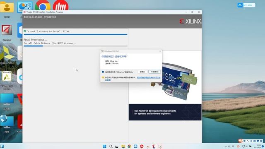This screenshot has height=149, width=265.
Task: Click the Xilinx installer icon on taskbar
Action: [154, 146]
